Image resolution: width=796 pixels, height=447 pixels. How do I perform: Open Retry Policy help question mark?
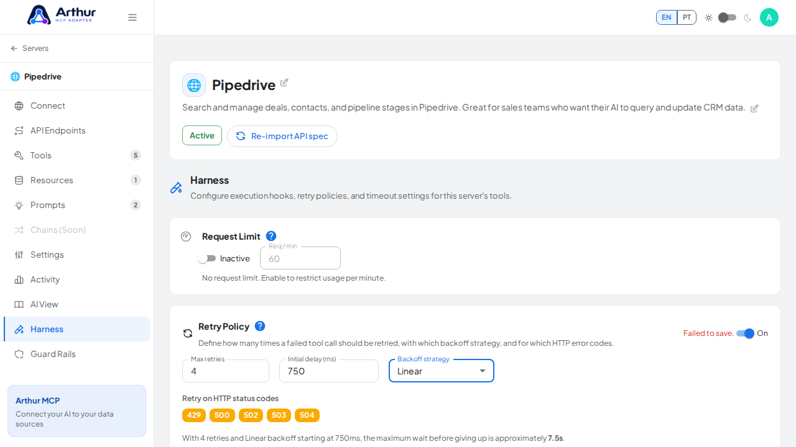(260, 326)
